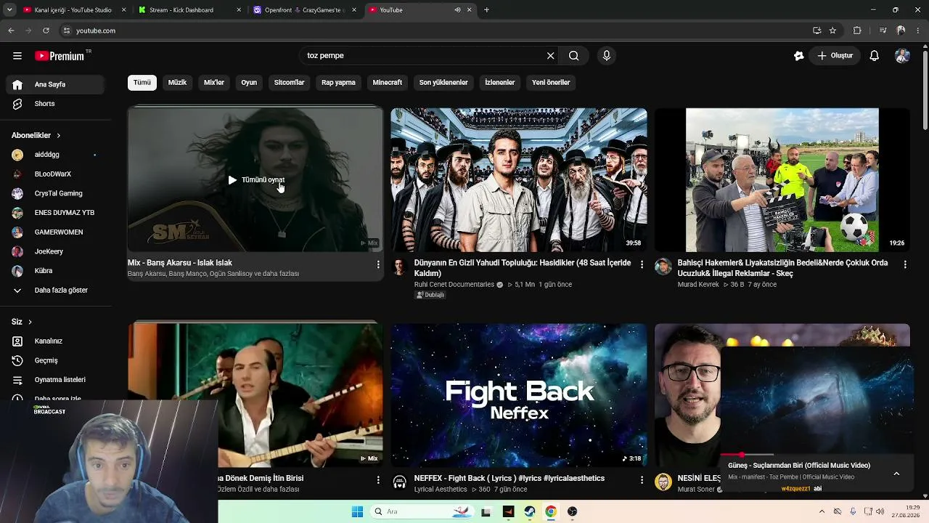Viewport: 929px width, 523px height.
Task: Click the sparkle icon left of Oluştur
Action: point(799,56)
